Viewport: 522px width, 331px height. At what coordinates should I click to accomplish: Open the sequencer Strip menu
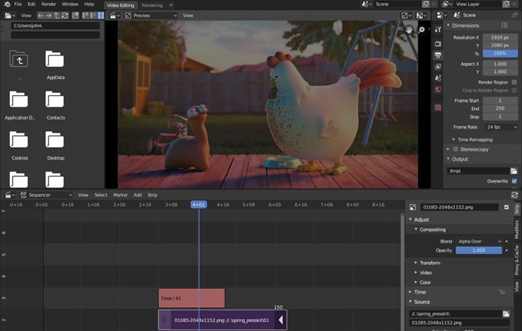tap(153, 195)
